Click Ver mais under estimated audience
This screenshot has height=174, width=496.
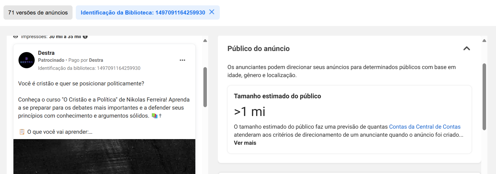[x=245, y=143]
